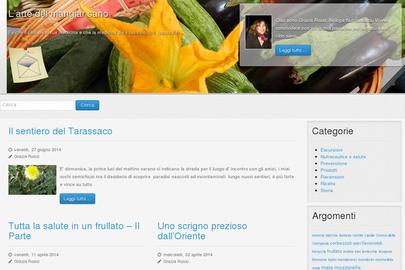This screenshot has width=405, height=270.
Task: Click the pencil icon under Il sentiero del Tarassaco
Action: point(10,157)
